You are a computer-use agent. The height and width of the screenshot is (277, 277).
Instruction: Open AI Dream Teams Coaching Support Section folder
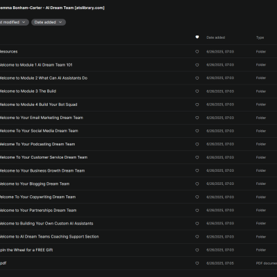coord(49,237)
